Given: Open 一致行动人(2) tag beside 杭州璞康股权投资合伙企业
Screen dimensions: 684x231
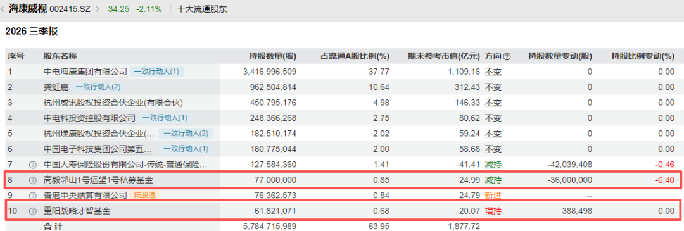Looking at the screenshot, I should (x=186, y=134).
